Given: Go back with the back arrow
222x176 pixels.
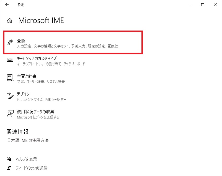Looking at the screenshot, I should 7,5.
